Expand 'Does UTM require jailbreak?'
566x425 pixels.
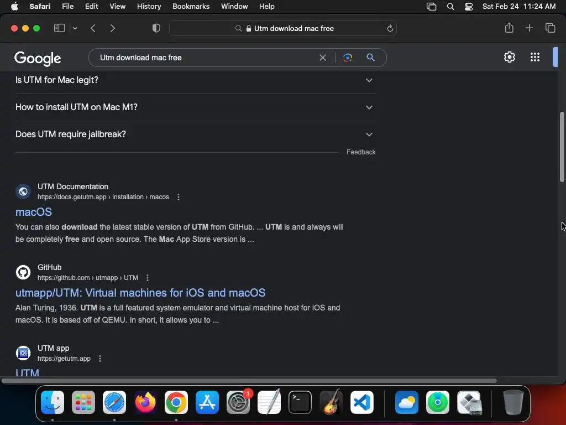pos(195,134)
